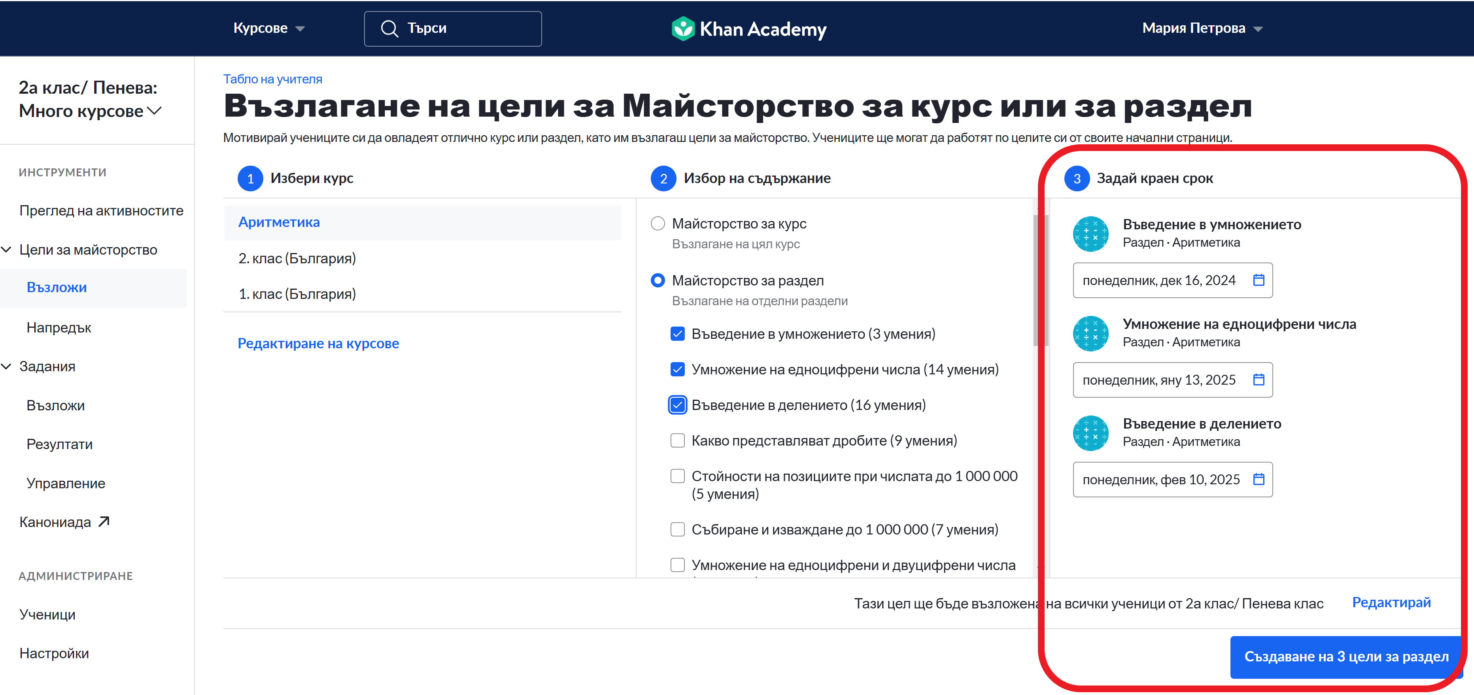Click the Търси search field
The width and height of the screenshot is (1474, 695).
click(x=453, y=28)
